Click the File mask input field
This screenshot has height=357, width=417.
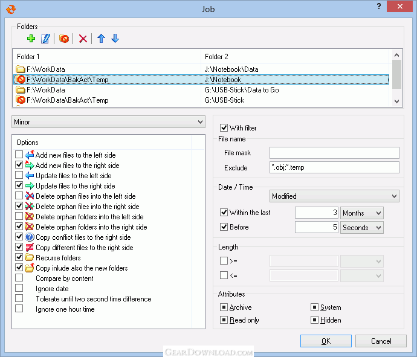click(334, 153)
